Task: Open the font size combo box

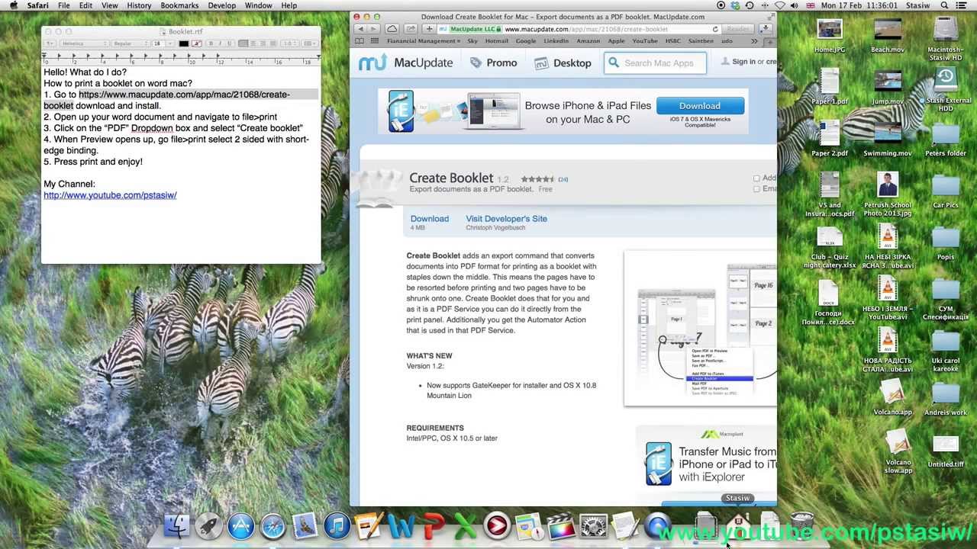Action: [x=163, y=43]
